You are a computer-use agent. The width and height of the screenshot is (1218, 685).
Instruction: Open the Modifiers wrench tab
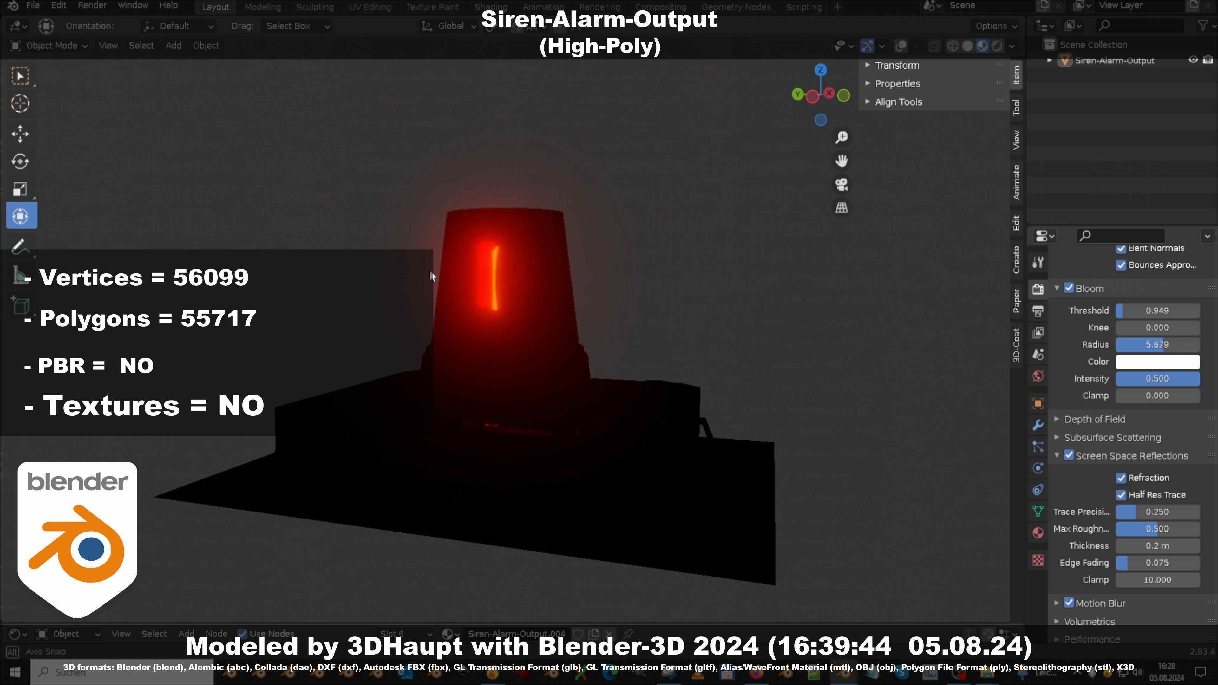[1038, 425]
